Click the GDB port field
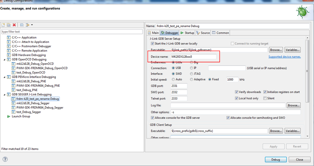 point(179,86)
